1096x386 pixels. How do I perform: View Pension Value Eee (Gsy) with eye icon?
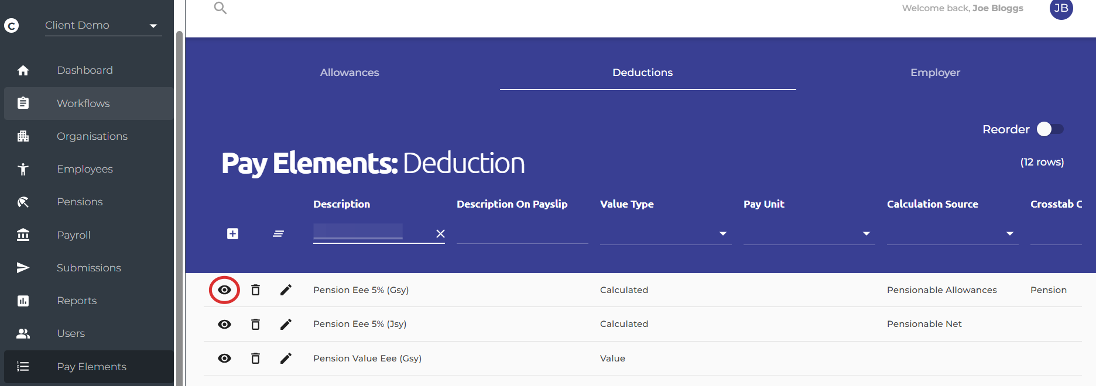click(224, 359)
